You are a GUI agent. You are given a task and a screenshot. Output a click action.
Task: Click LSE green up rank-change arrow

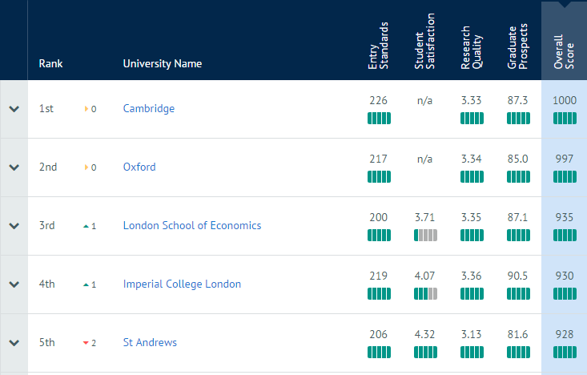coord(86,226)
